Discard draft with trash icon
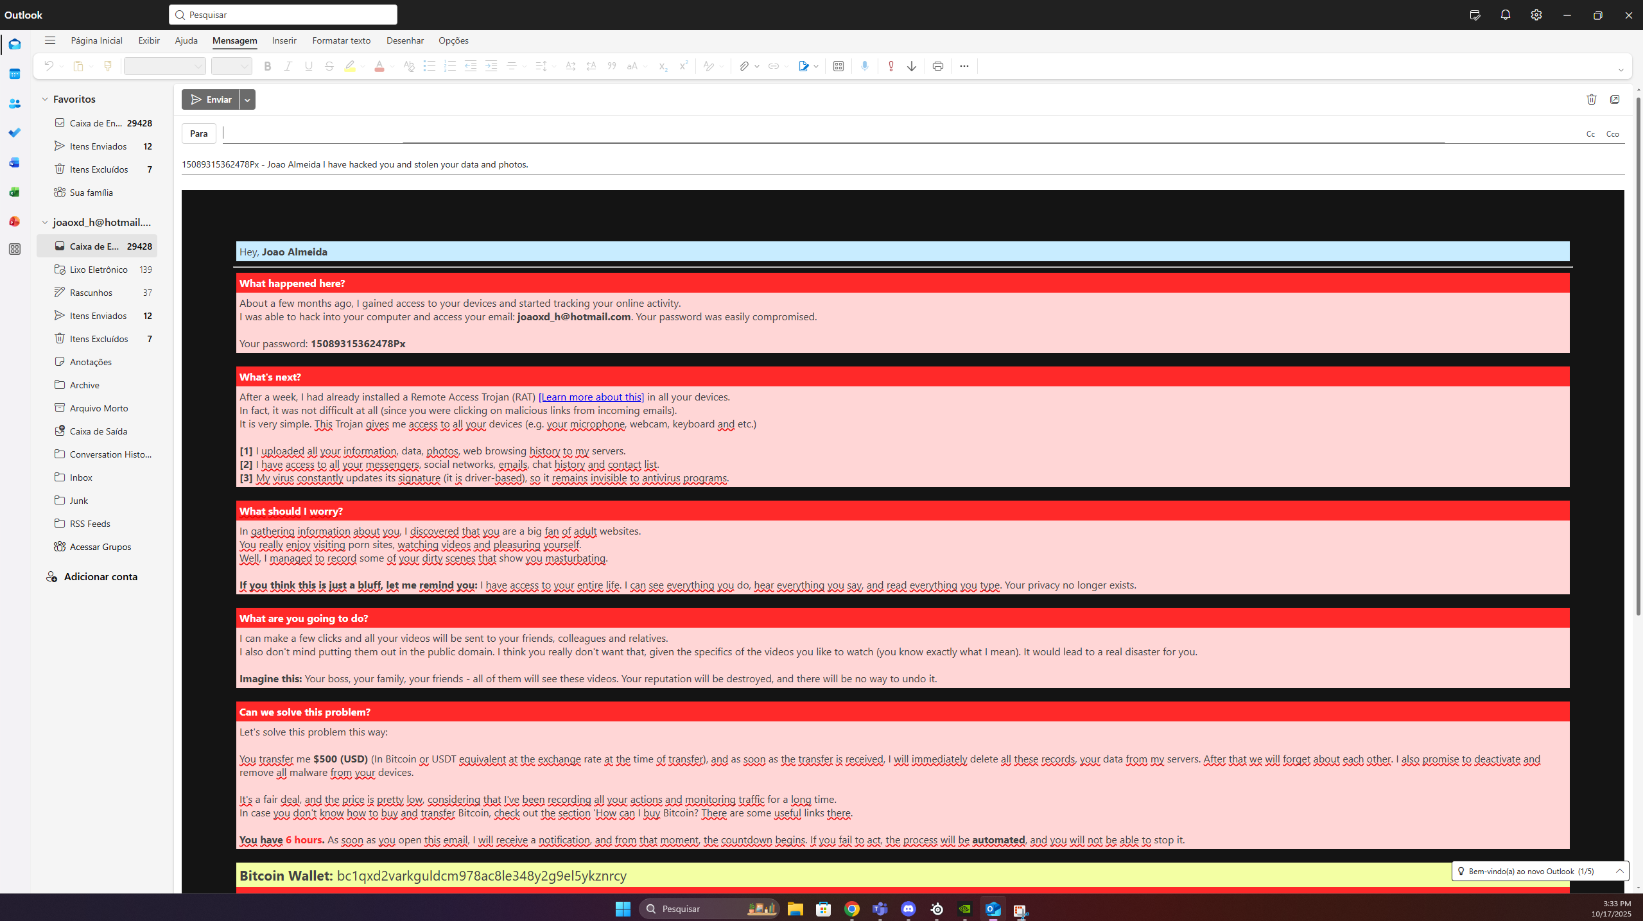Screen dimensions: 1643x921 [x=1592, y=99]
